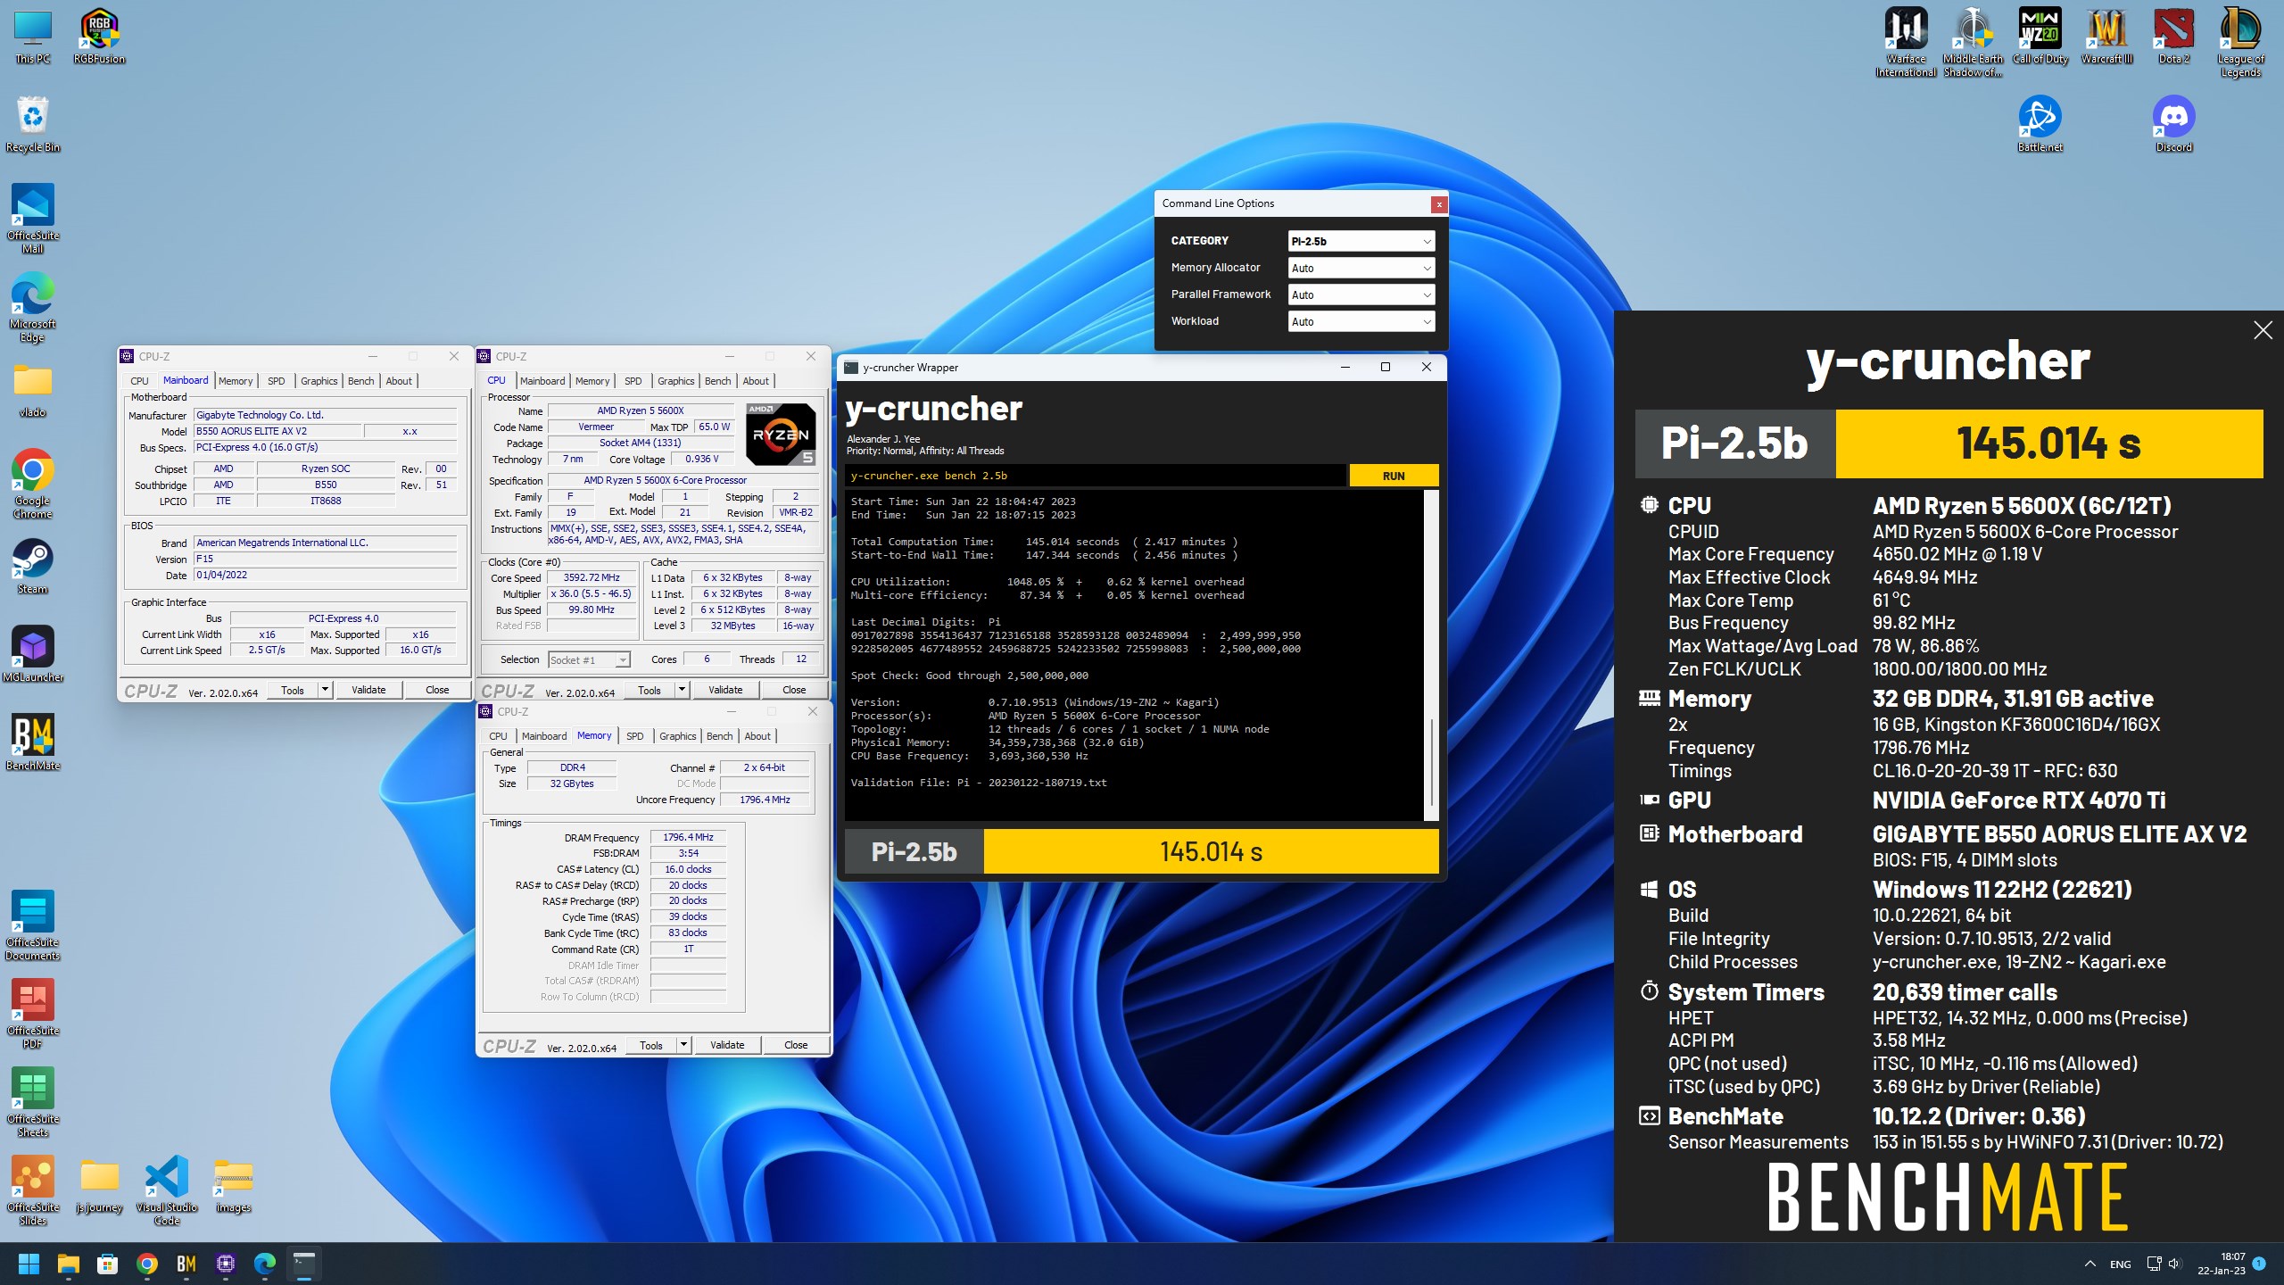The width and height of the screenshot is (2284, 1285).
Task: Show hidden system tray icons chevron
Action: (2090, 1264)
